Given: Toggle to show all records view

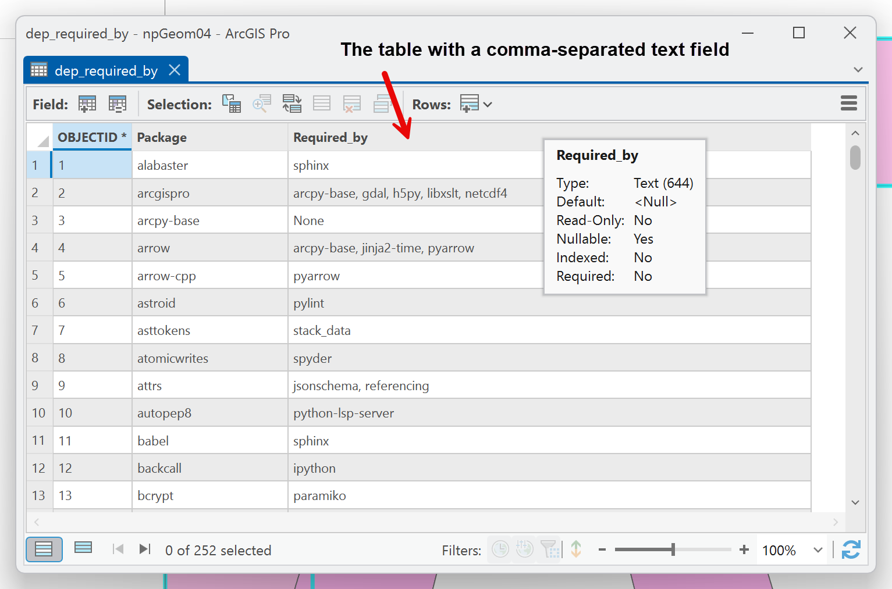Looking at the screenshot, I should click(44, 549).
